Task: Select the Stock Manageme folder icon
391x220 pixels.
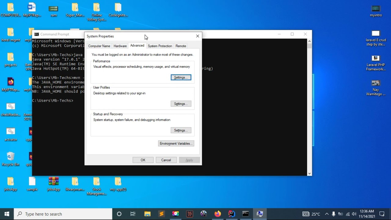Action: click(97, 186)
